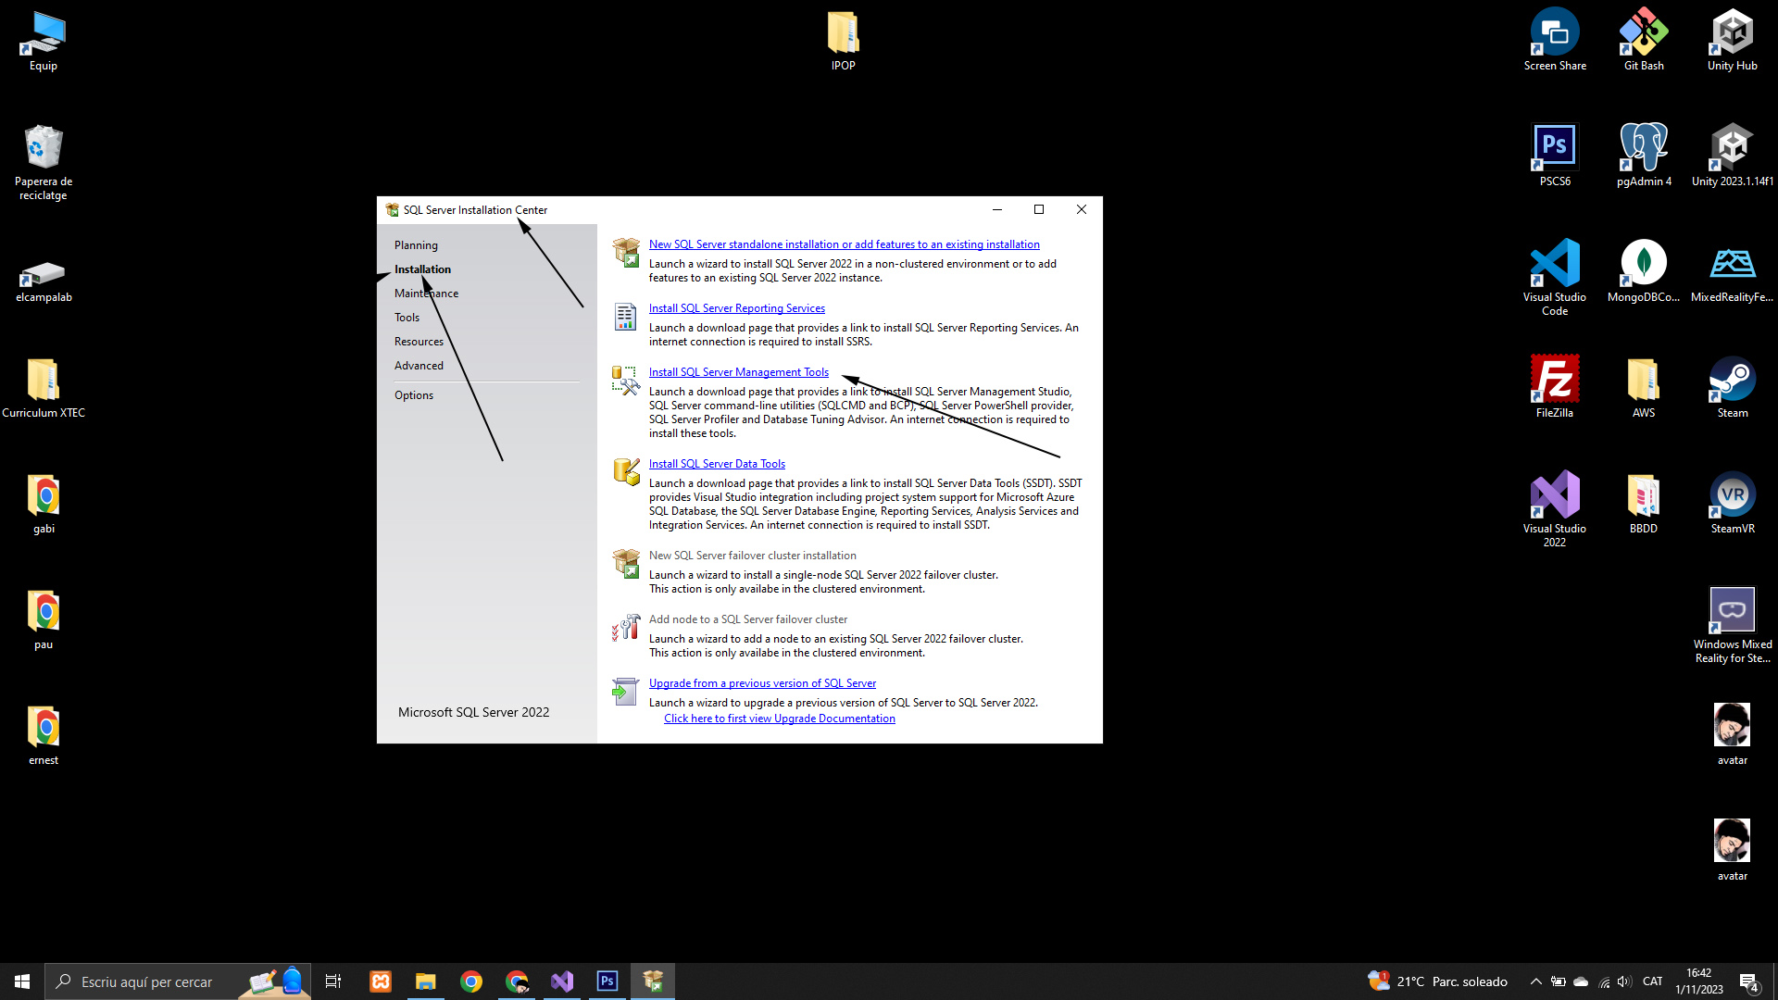This screenshot has height=1000, width=1778.
Task: Switch to the Planning section
Action: click(x=416, y=245)
